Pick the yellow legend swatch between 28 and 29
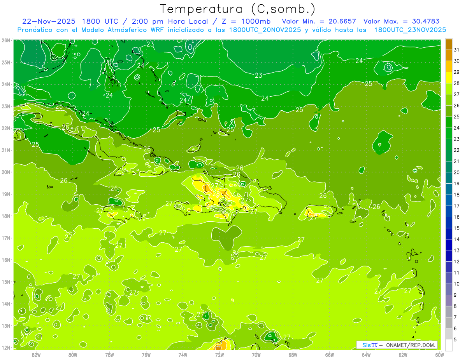Image resolution: width=467 pixels, height=360 pixels. (x=449, y=78)
